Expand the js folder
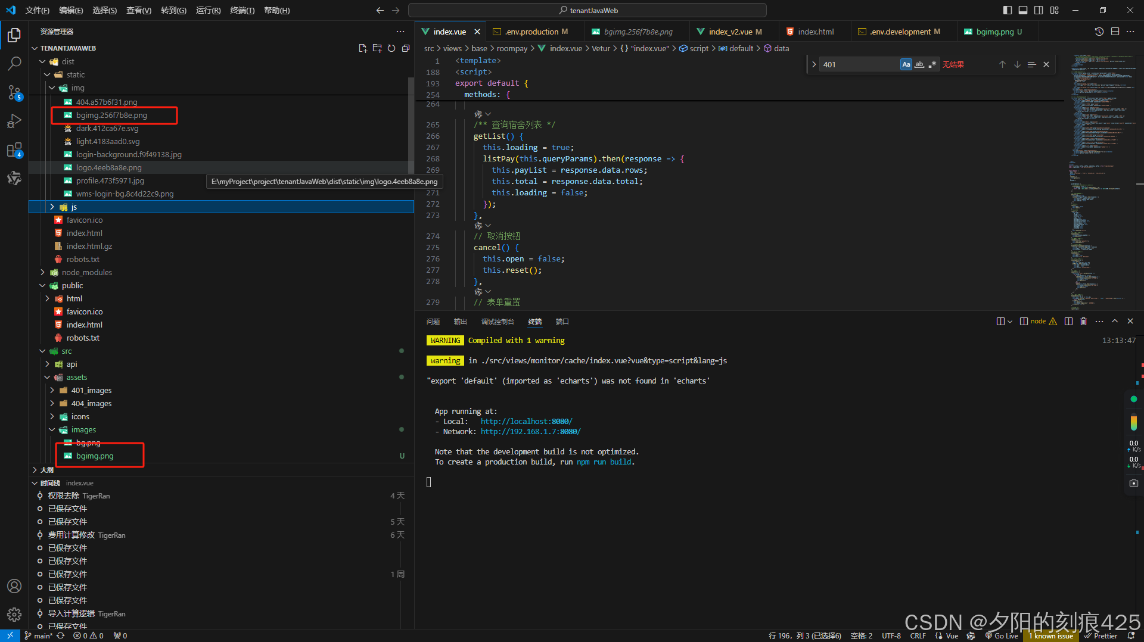1144x642 pixels. (x=52, y=207)
